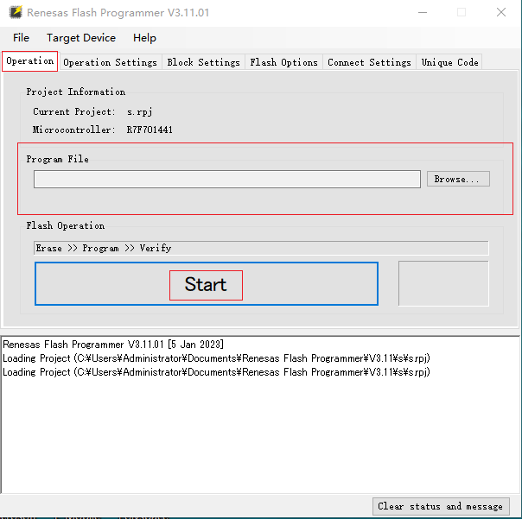Viewport: 522px width, 519px height.
Task: Switch to the Block Settings tab
Action: point(203,62)
